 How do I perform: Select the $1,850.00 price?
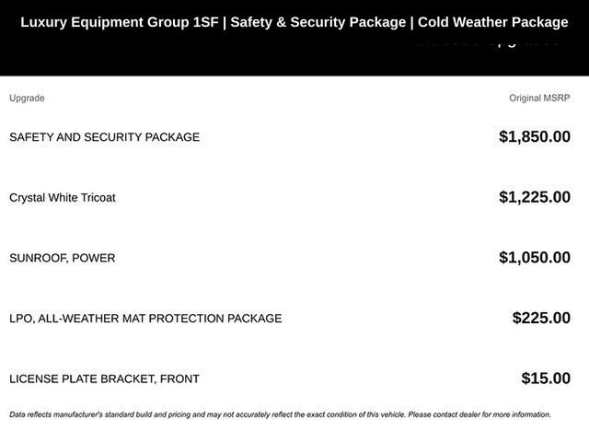(x=534, y=137)
